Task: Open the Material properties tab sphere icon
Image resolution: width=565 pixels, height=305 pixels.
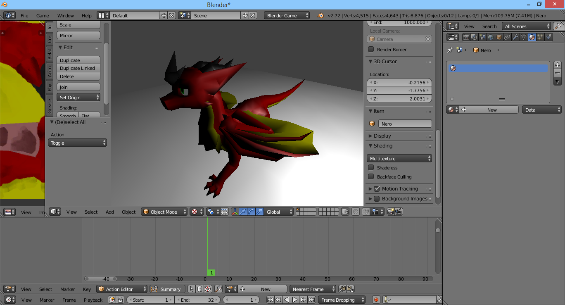Action: (x=532, y=37)
